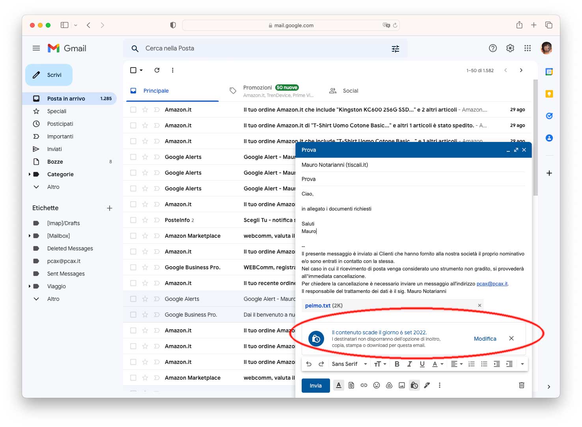Viewport: 582px width, 427px height.
Task: Open more options above the message list
Action: pos(173,70)
